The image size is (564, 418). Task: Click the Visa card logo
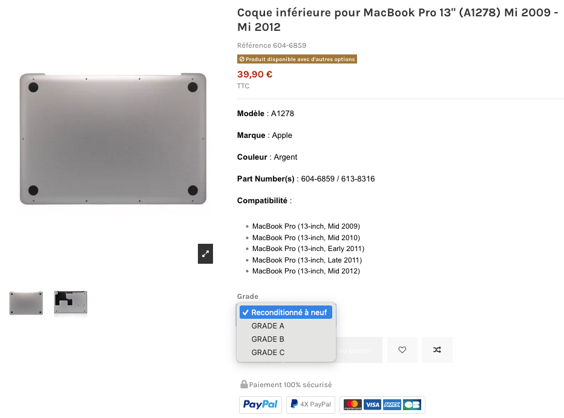372,405
